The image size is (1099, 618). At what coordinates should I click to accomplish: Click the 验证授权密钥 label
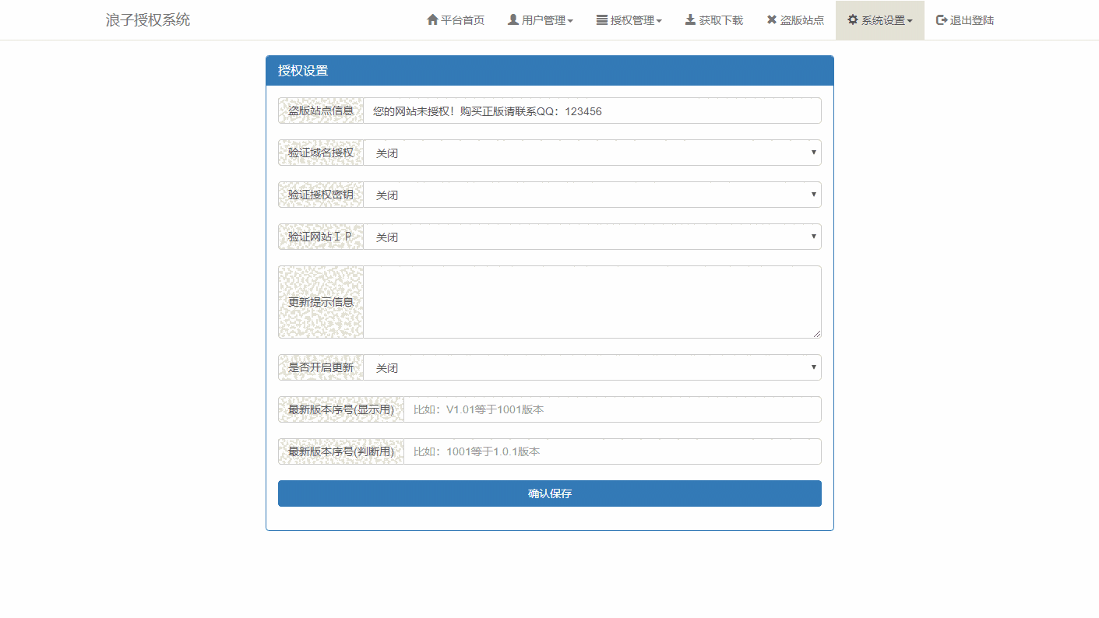pos(321,195)
